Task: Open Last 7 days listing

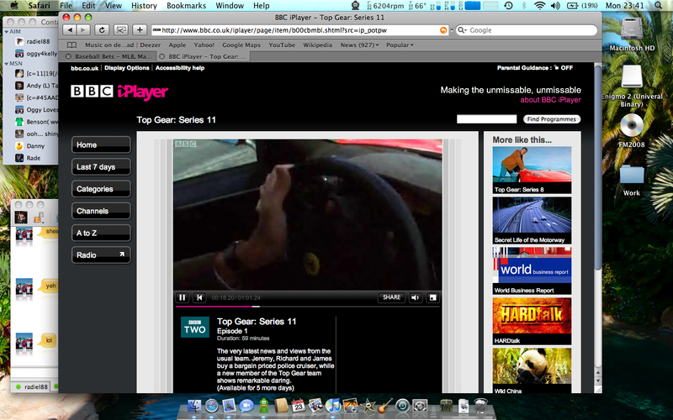Action: (x=101, y=166)
